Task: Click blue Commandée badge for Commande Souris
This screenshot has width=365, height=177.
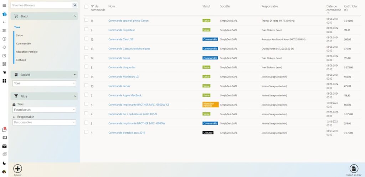Action: [x=210, y=58]
